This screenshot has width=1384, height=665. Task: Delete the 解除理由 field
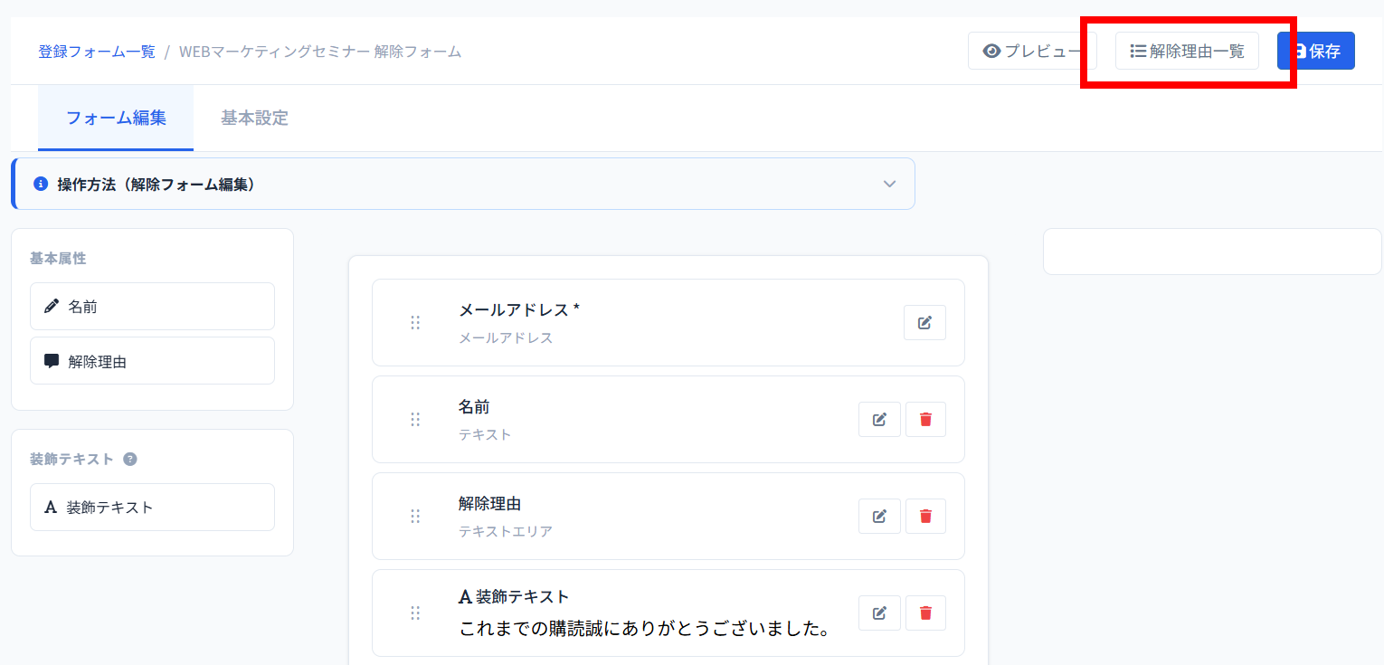[x=925, y=517]
